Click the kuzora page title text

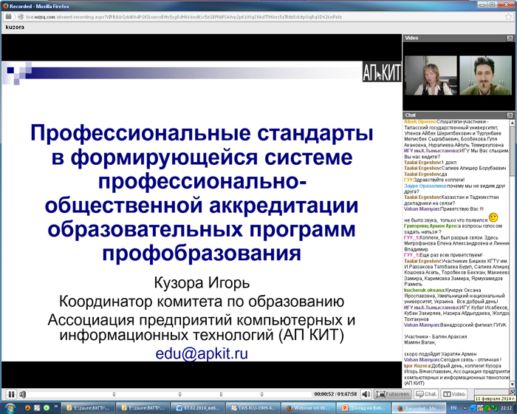click(15, 27)
